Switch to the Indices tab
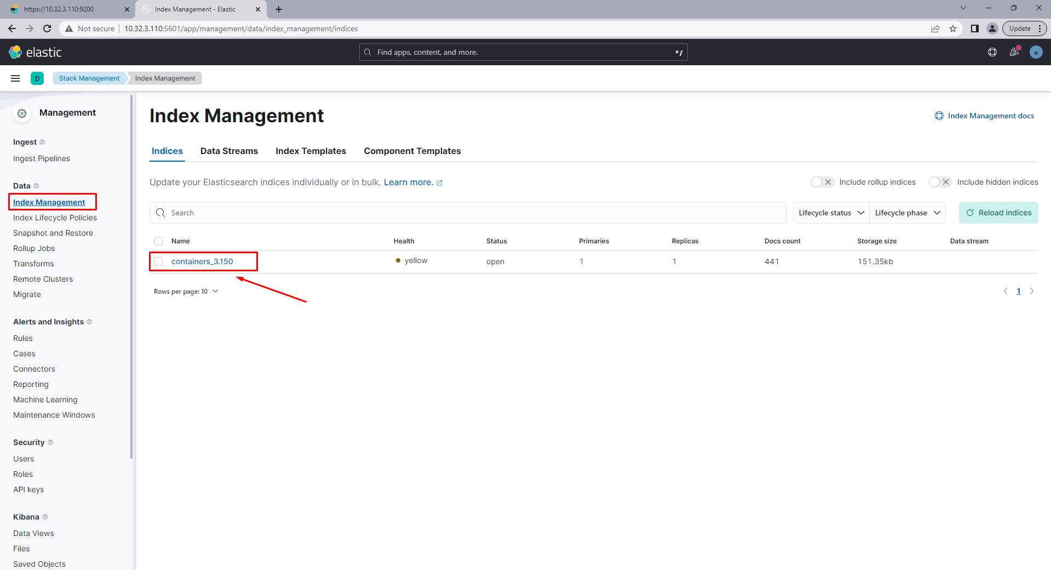Screen dimensions: 1051x570 [167, 151]
